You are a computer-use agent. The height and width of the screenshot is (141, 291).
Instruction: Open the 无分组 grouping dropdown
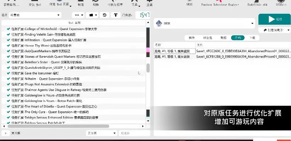point(101,133)
